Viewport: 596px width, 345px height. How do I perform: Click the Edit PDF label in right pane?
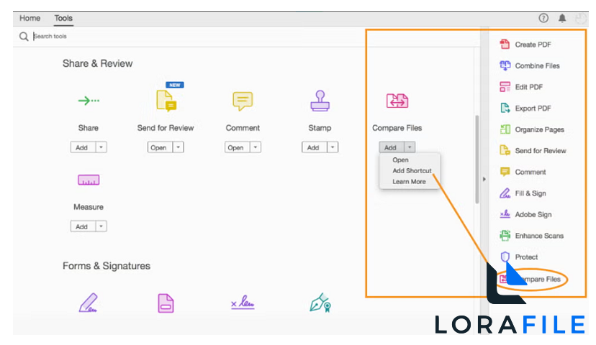(529, 87)
